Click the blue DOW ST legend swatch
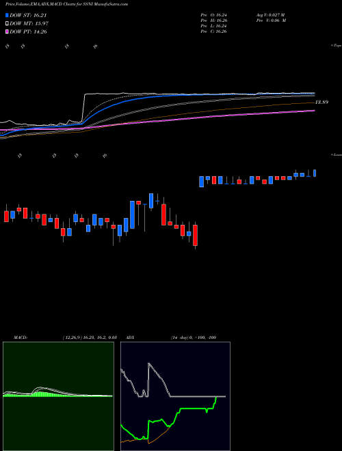The height and width of the screenshot is (451, 342). point(8,16)
